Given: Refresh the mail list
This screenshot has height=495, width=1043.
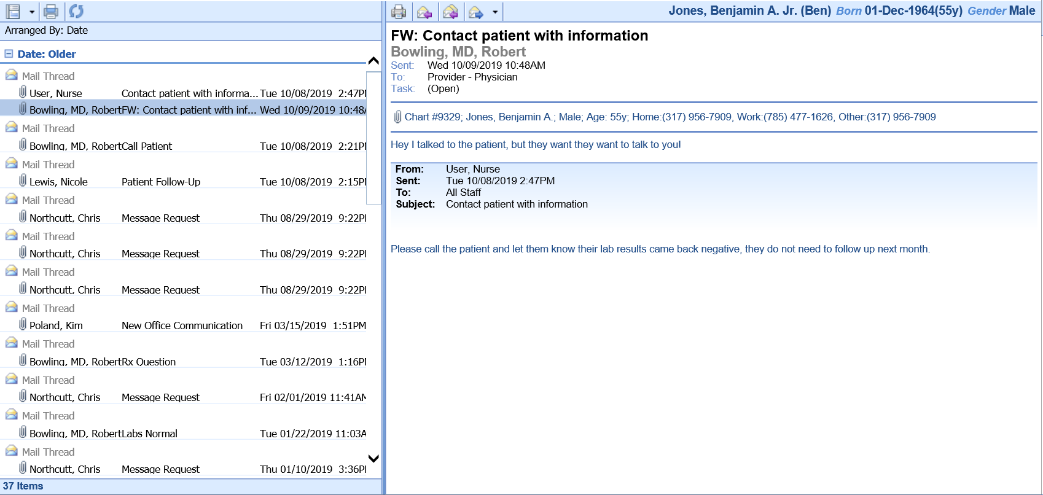Looking at the screenshot, I should point(76,11).
